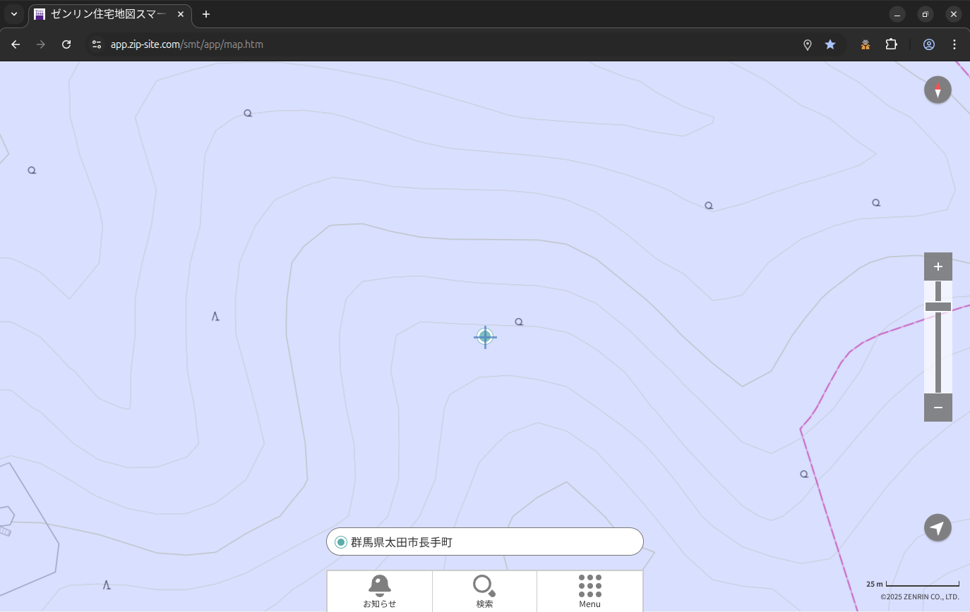
Task: Open the Menu grid button
Action: (x=589, y=591)
